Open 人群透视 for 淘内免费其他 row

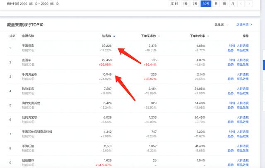pos(243,103)
